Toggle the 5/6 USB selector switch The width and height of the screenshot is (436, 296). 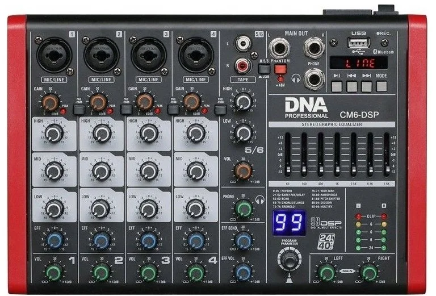264,69
